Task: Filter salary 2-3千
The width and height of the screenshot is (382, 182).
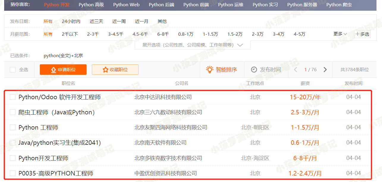Action: 93,34
